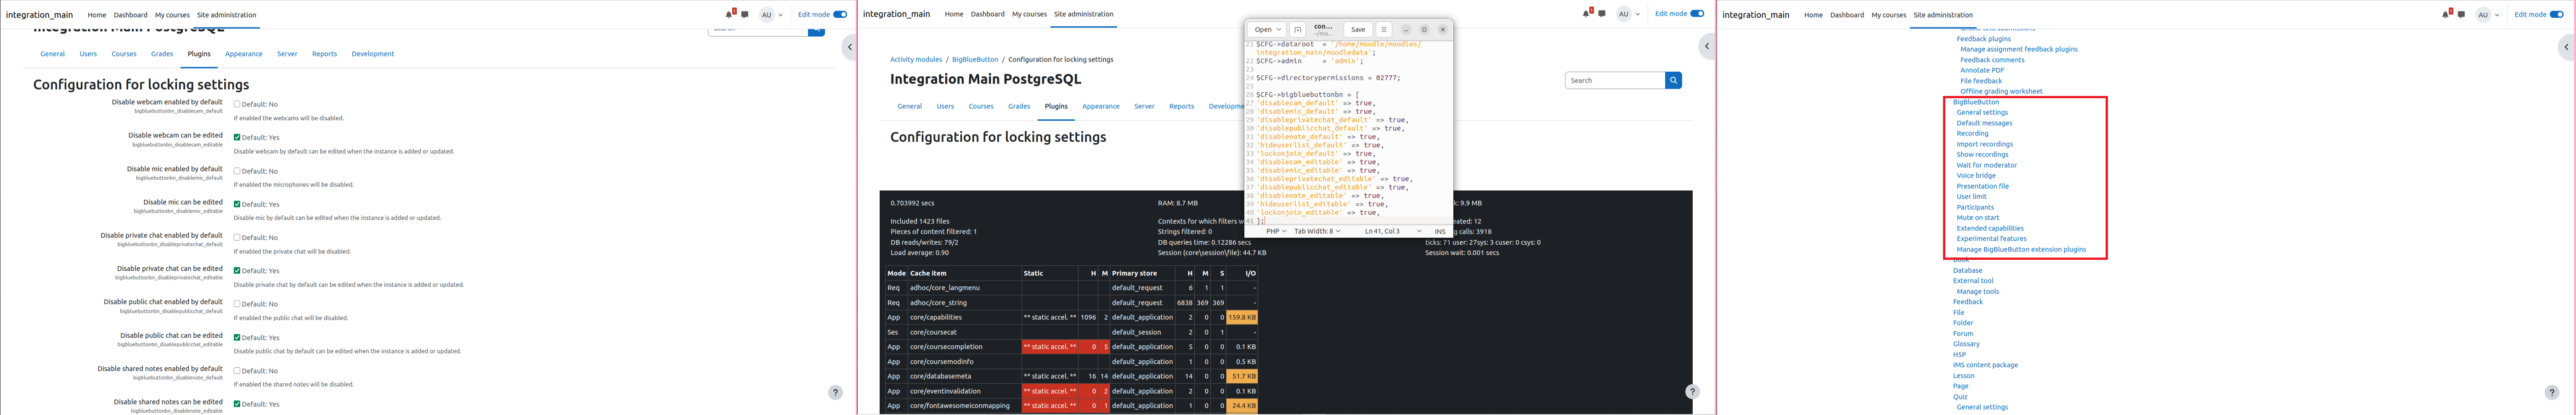Click Save in the text editor window

pos(1357,30)
